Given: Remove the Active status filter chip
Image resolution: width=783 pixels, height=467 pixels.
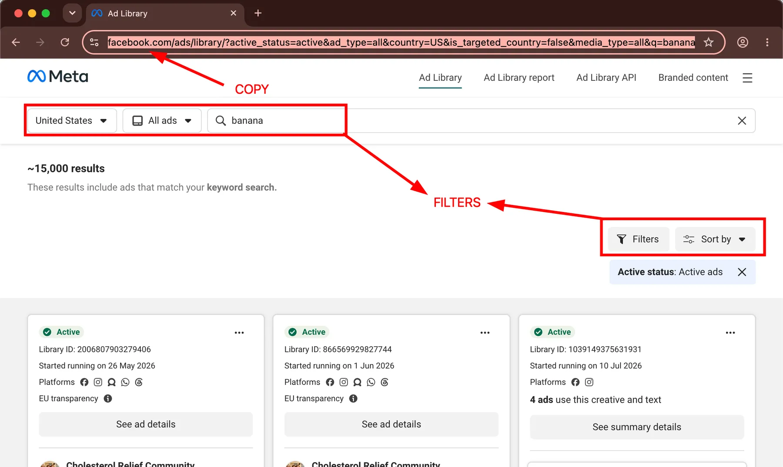Looking at the screenshot, I should [742, 272].
